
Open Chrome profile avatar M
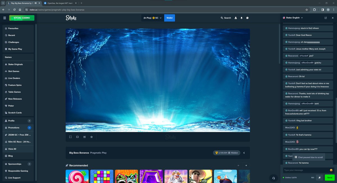(328, 10)
